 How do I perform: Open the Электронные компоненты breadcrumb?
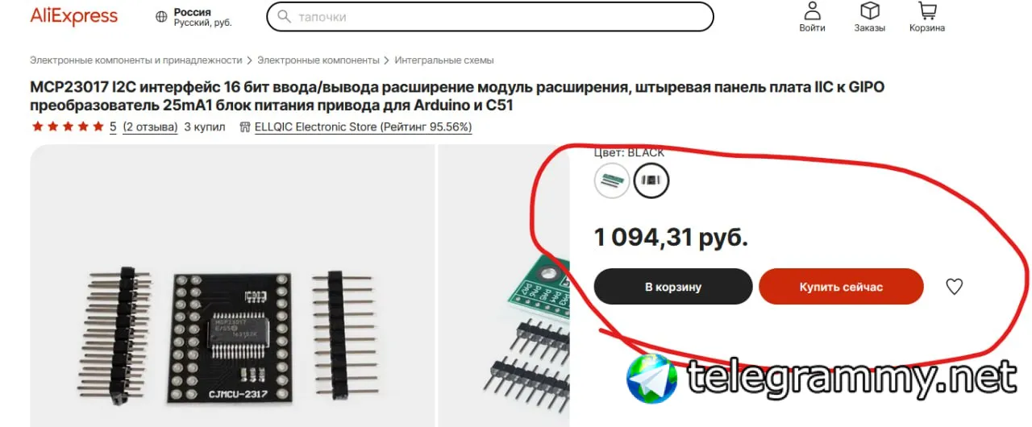tap(318, 60)
